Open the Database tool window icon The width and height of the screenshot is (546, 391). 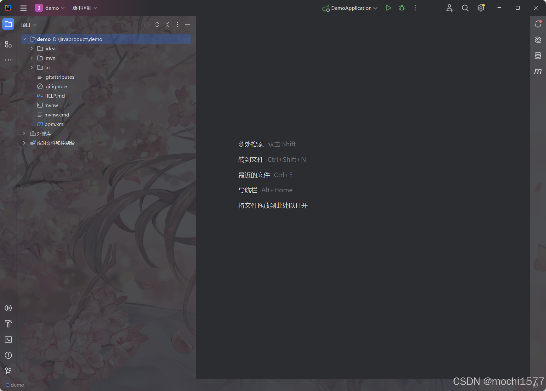[x=538, y=55]
